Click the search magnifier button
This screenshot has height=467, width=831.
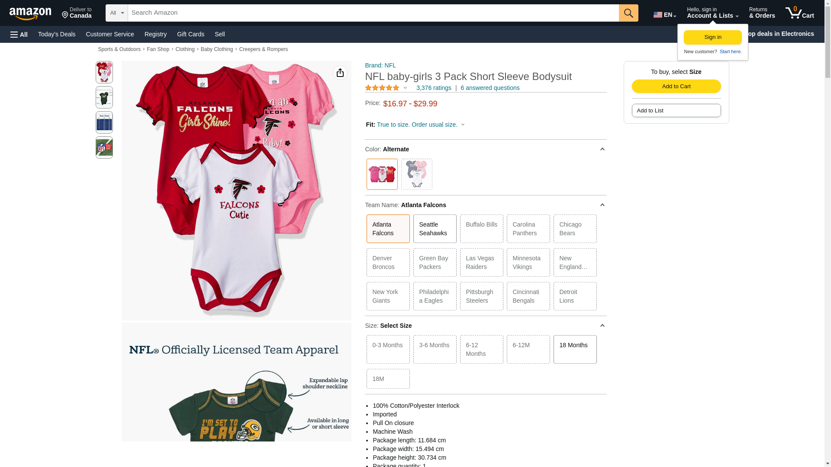[x=628, y=13]
